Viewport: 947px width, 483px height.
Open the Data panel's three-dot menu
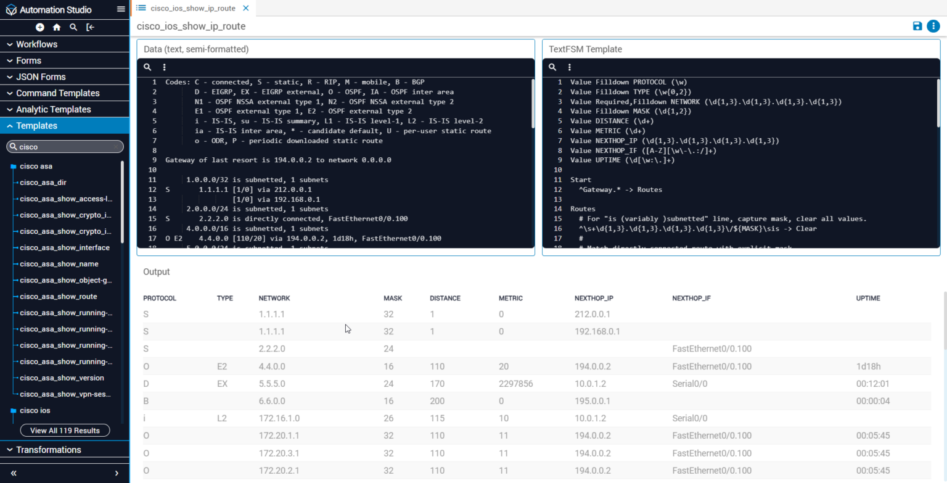tap(164, 67)
